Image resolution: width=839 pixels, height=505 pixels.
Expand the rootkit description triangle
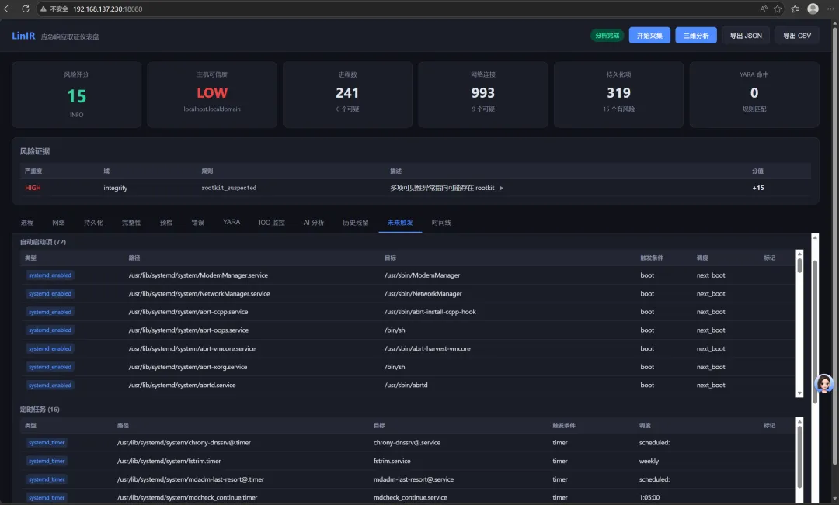pos(501,188)
